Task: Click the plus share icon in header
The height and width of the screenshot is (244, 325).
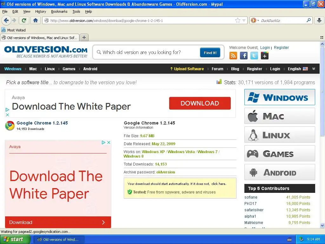Action: pos(264,56)
